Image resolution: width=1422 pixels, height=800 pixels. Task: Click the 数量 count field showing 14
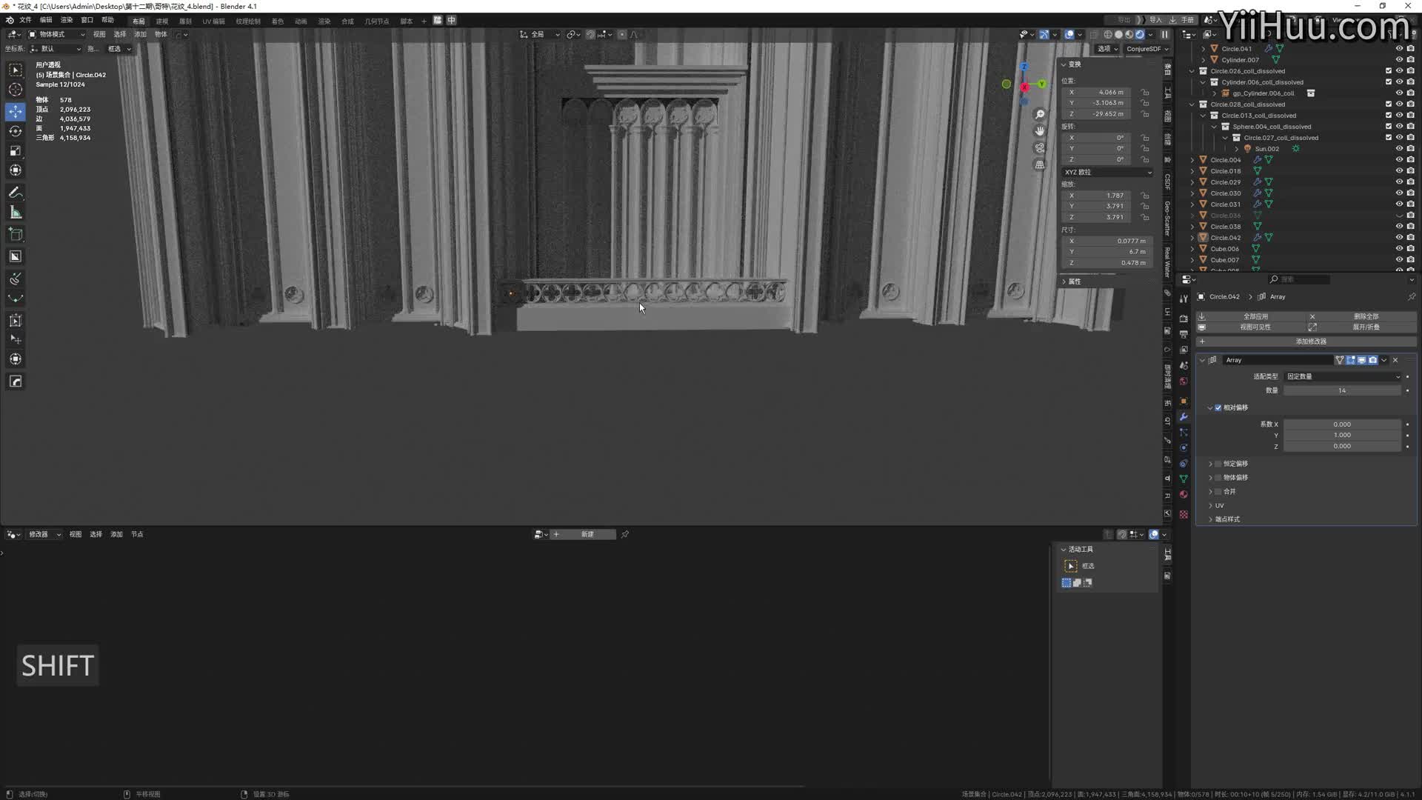tap(1341, 390)
